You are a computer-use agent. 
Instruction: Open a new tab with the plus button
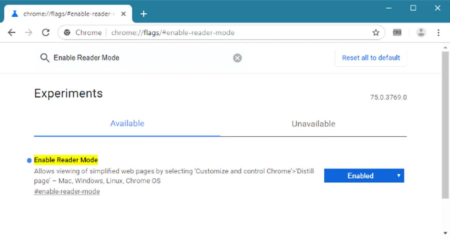pyautogui.click(x=144, y=14)
